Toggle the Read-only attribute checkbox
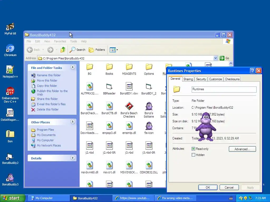Viewport: 270px width, 202px height. pos(193,149)
